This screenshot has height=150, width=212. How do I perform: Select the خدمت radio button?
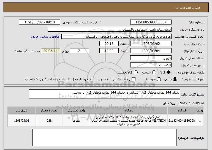(154, 72)
